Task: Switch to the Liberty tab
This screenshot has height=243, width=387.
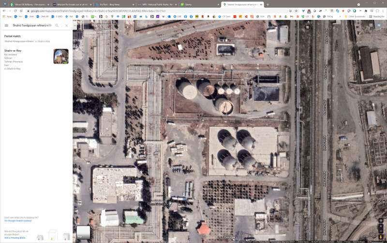Action: pos(199,4)
